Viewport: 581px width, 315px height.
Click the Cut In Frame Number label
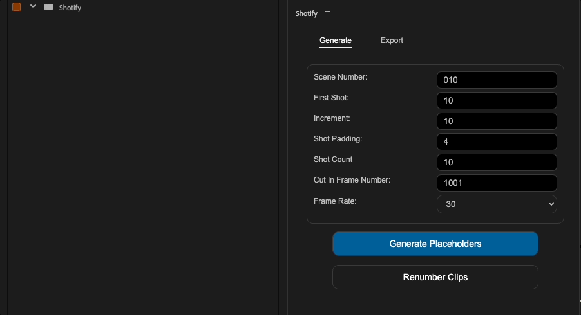[x=352, y=180]
